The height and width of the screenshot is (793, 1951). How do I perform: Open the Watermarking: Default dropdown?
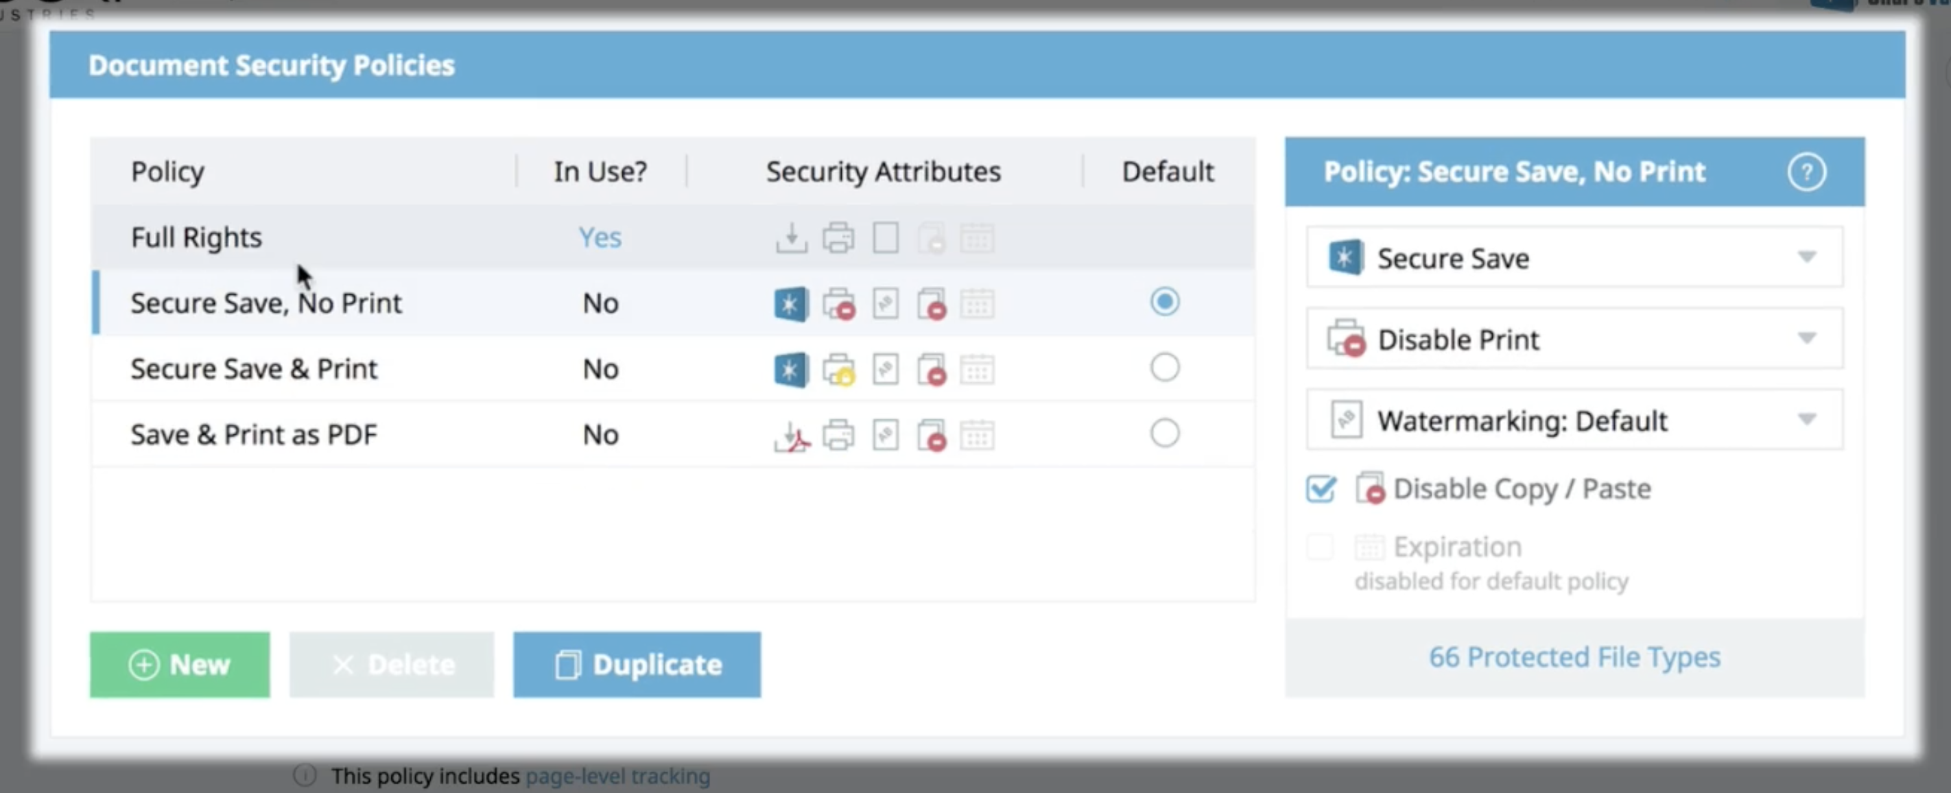[1574, 420]
